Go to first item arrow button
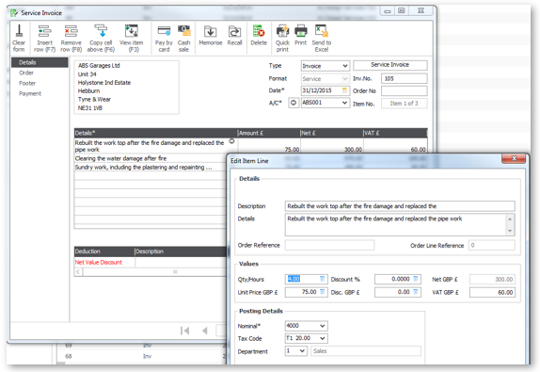The image size is (540, 372). [185, 331]
